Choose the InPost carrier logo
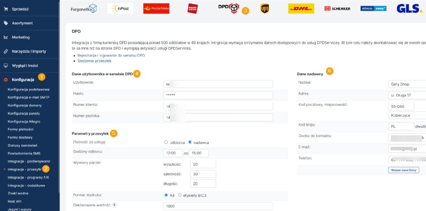Viewport: 426px width, 211px height. [x=120, y=8]
